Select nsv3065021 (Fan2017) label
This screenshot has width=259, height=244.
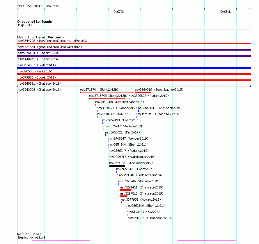(x=123, y=132)
